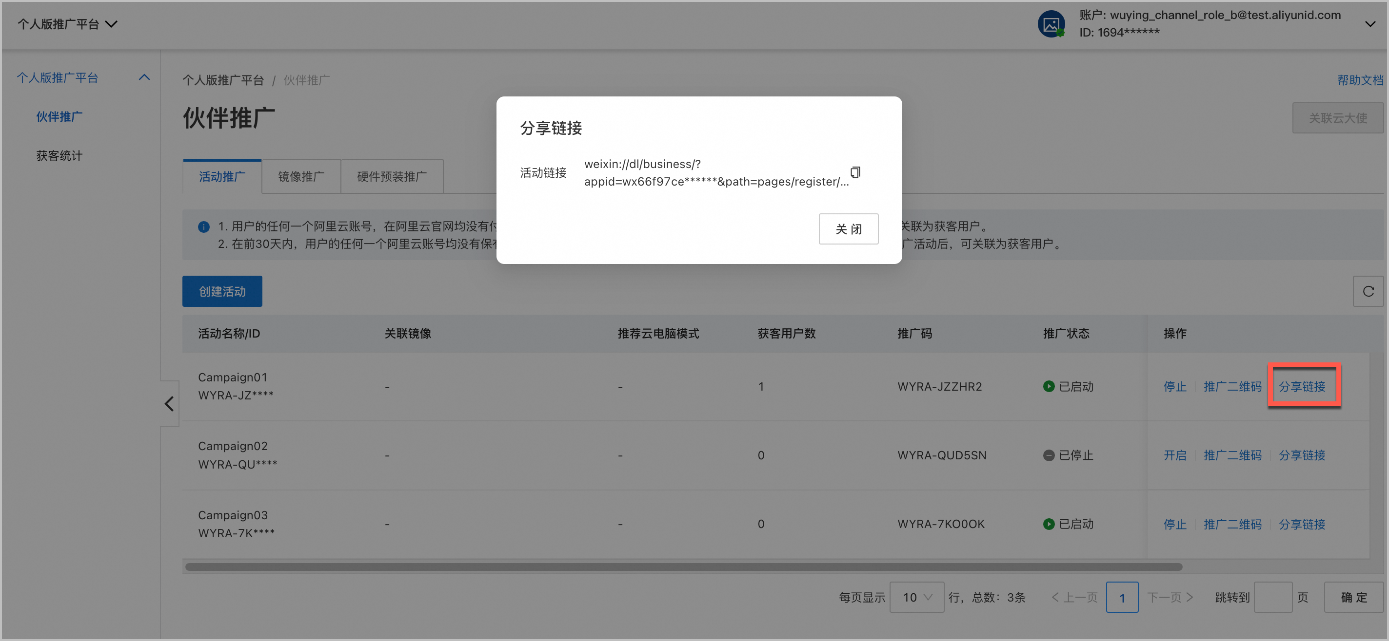Open the 每页显示 page size dropdown

coord(917,597)
